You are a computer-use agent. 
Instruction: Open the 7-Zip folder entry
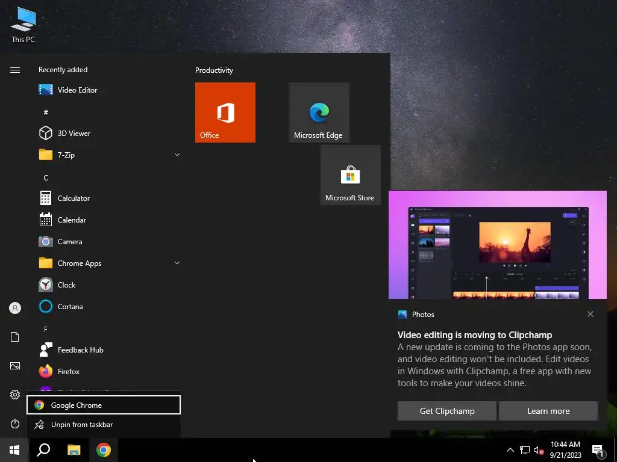[110, 155]
